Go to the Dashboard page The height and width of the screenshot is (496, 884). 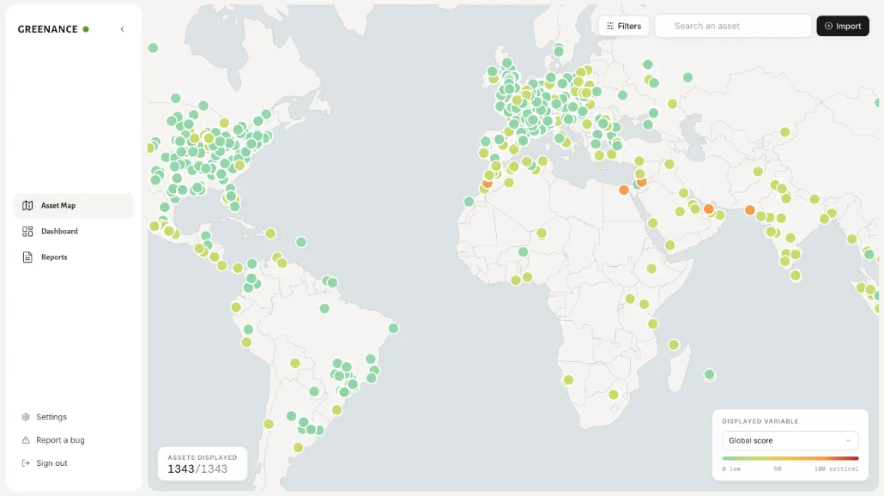[x=74, y=232]
